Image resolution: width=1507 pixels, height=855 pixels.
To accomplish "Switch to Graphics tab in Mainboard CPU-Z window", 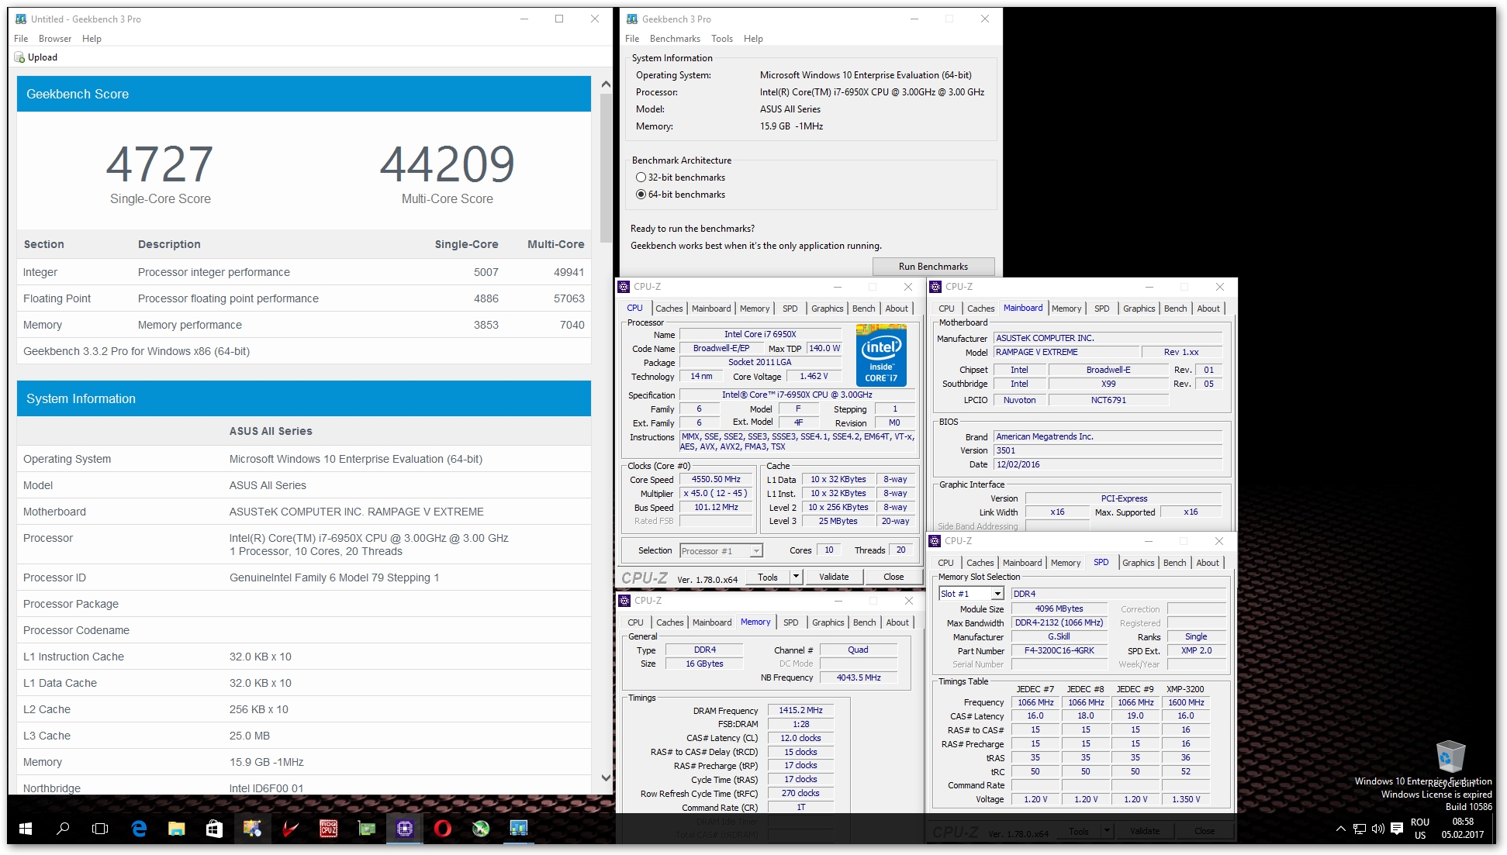I will [1139, 309].
